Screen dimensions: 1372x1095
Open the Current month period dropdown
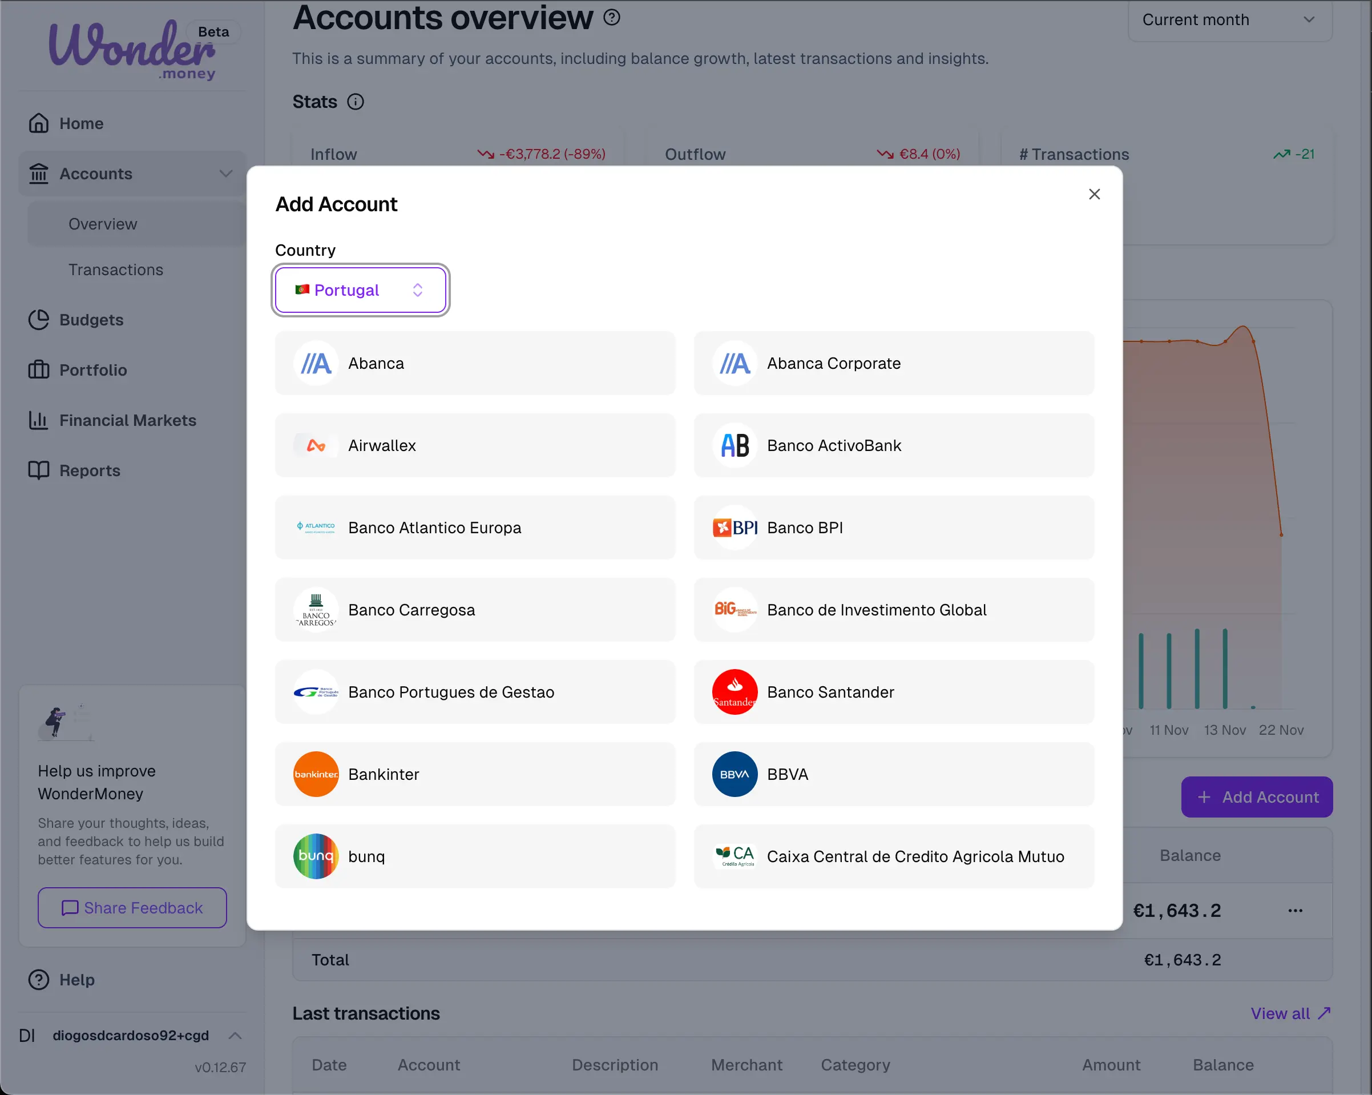pos(1229,21)
